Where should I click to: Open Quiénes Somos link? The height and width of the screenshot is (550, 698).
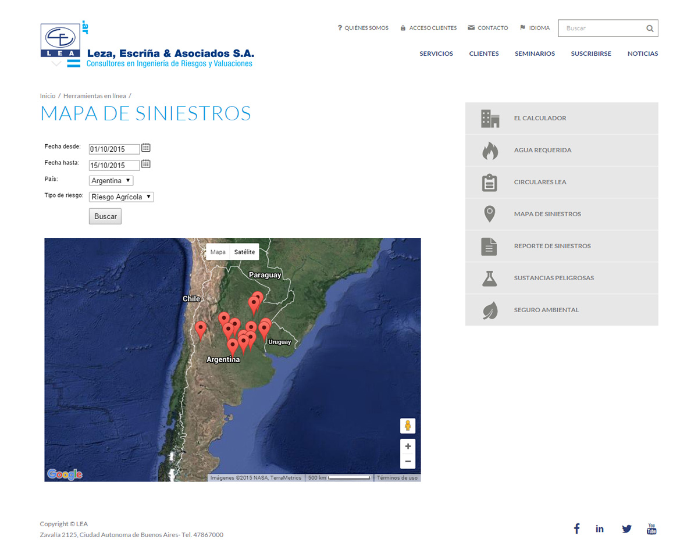(x=363, y=28)
